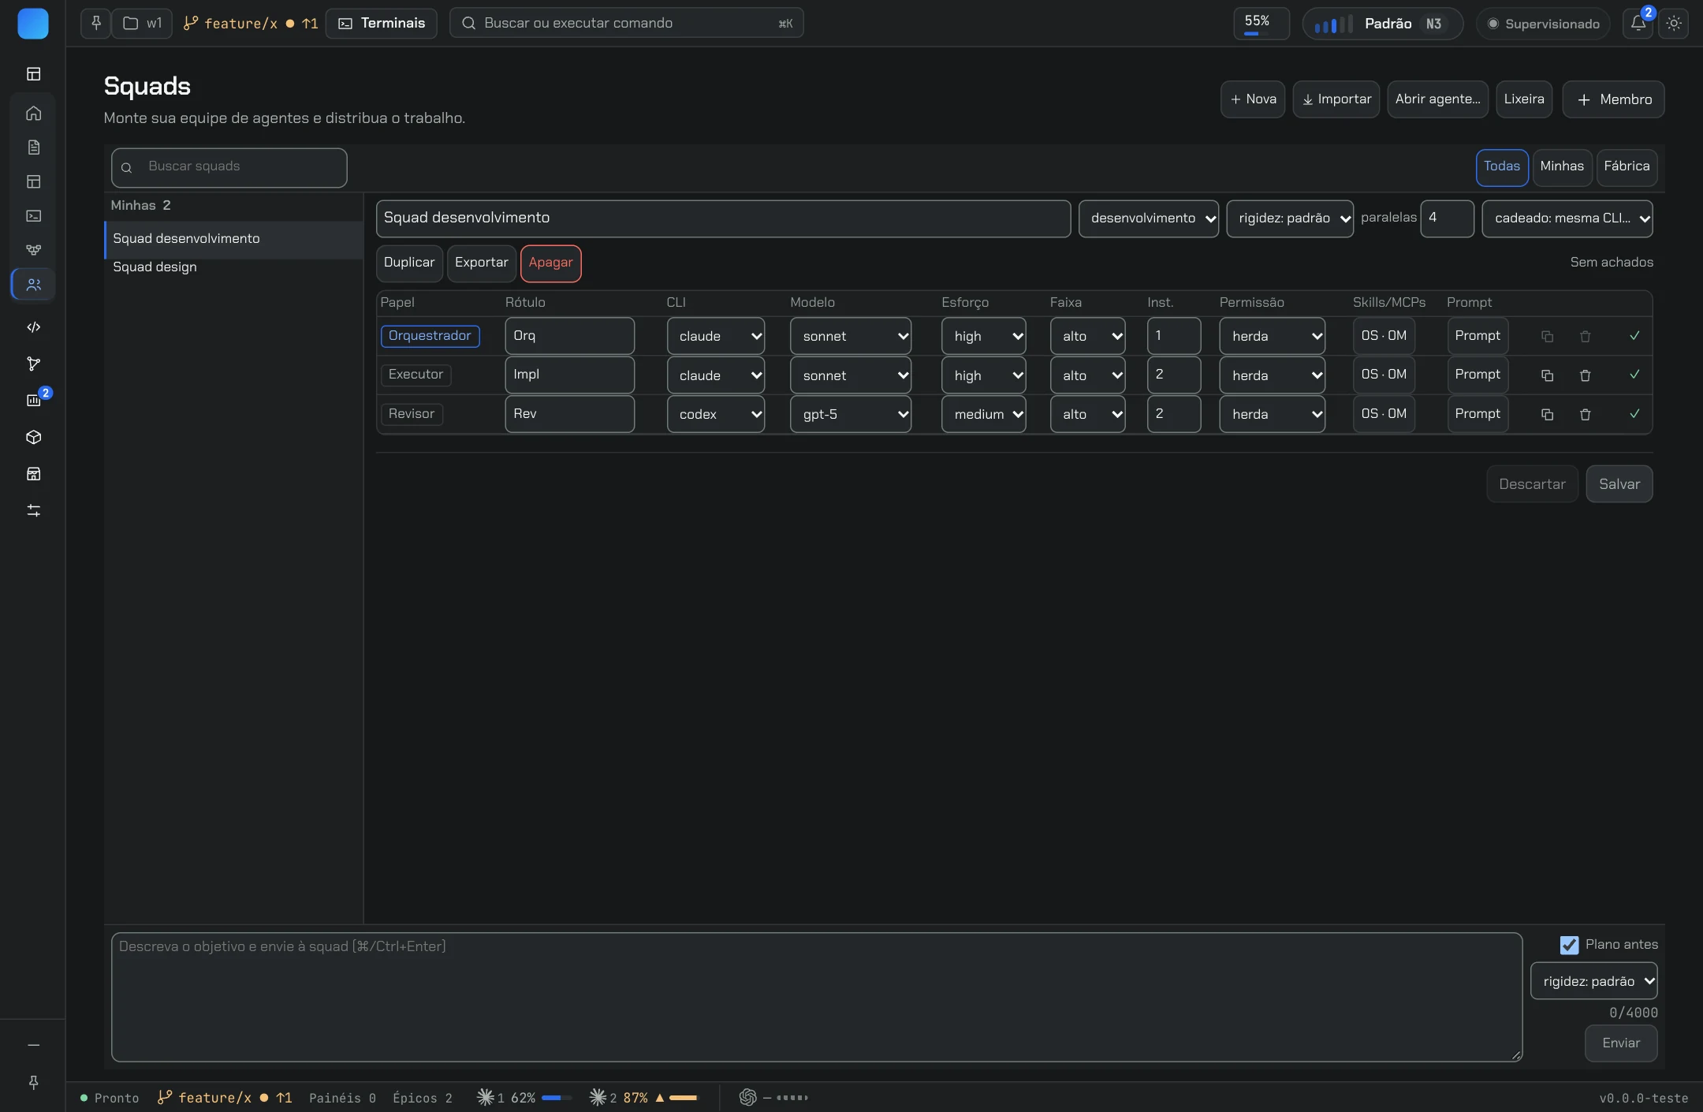Viewport: 1703px width, 1112px height.
Task: Open the home icon in sidebar
Action: (x=33, y=113)
